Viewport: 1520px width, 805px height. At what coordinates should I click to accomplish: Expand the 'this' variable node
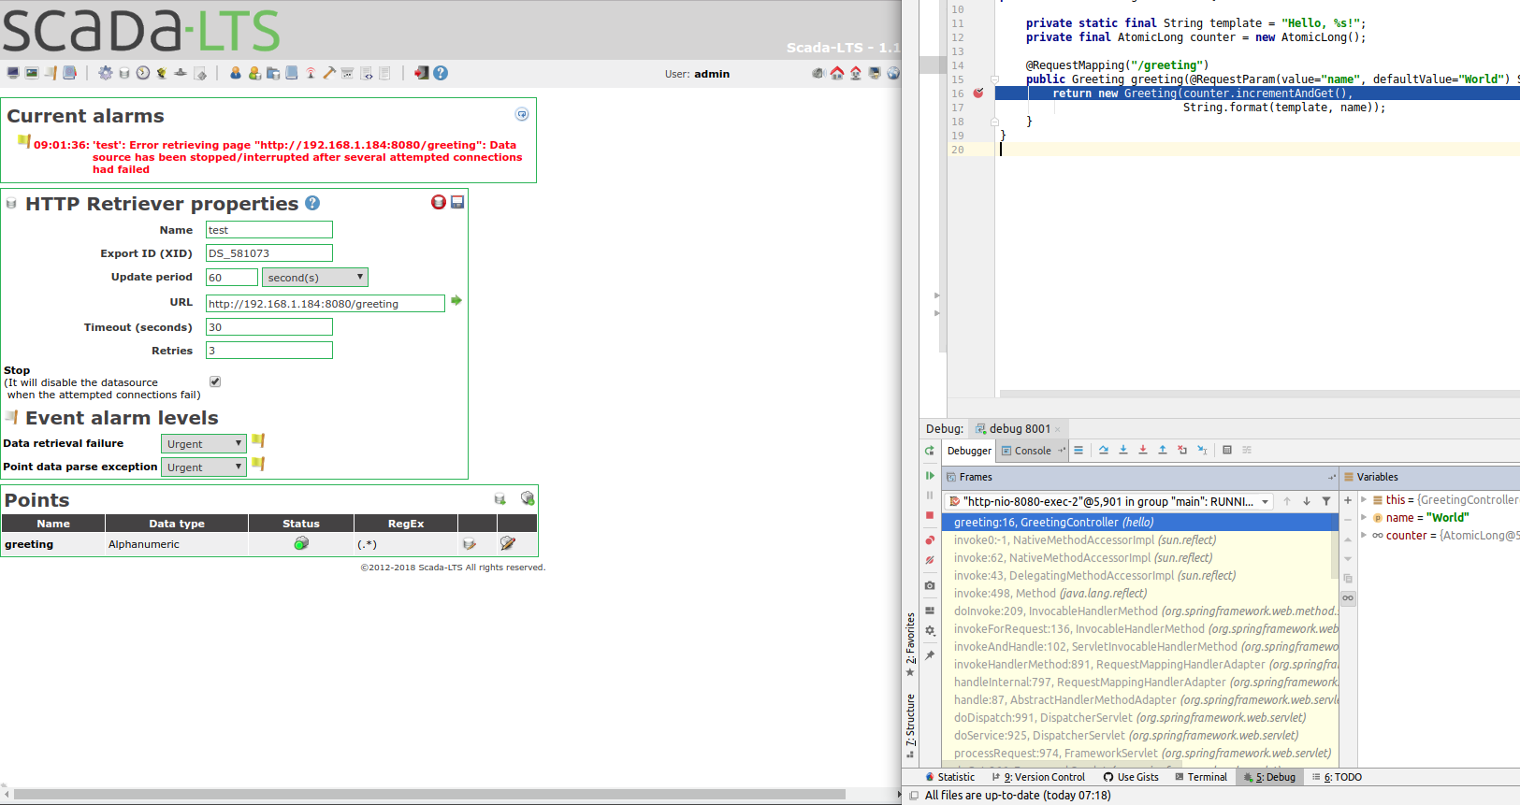[1364, 499]
